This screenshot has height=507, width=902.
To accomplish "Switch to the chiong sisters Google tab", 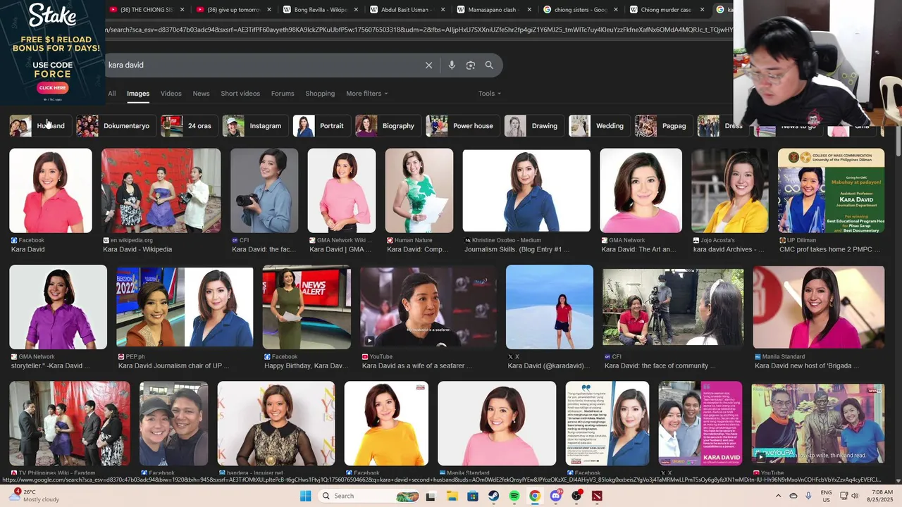I will click(579, 10).
